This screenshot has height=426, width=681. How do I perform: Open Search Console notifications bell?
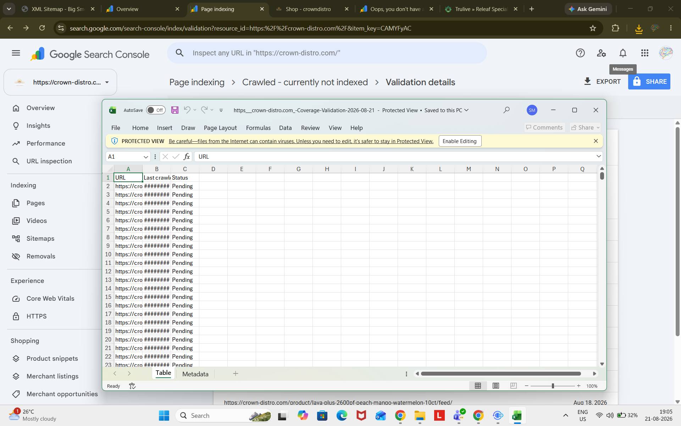[x=623, y=53]
